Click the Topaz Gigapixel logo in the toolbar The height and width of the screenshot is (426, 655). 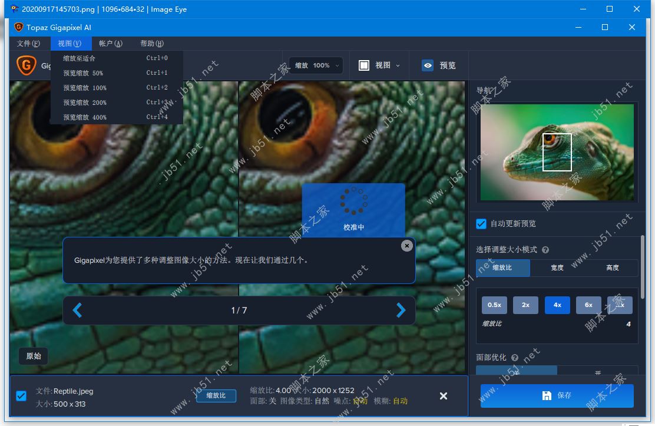coord(26,65)
